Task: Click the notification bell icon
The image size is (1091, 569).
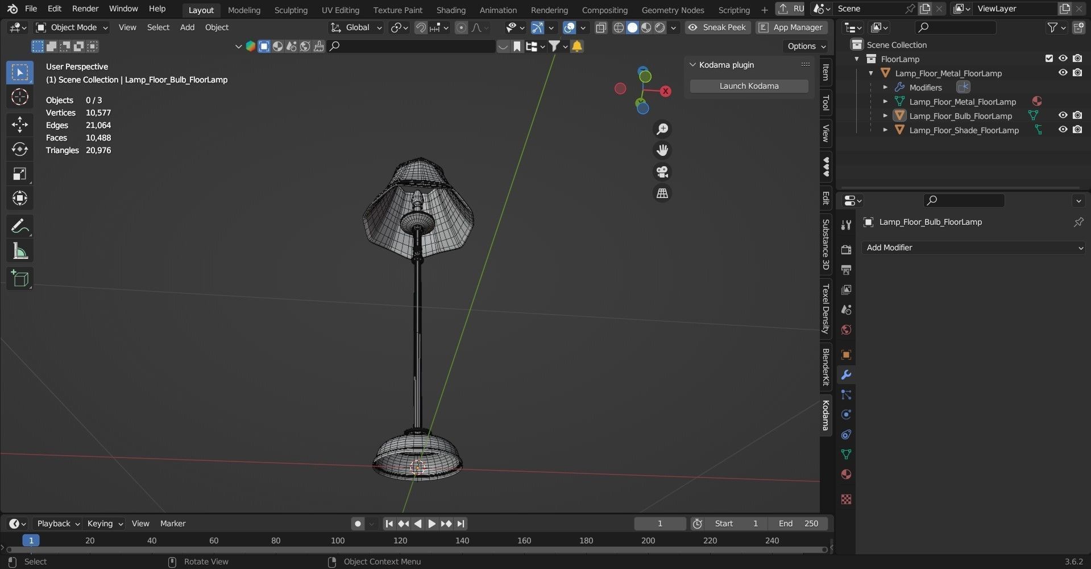Action: 576,46
